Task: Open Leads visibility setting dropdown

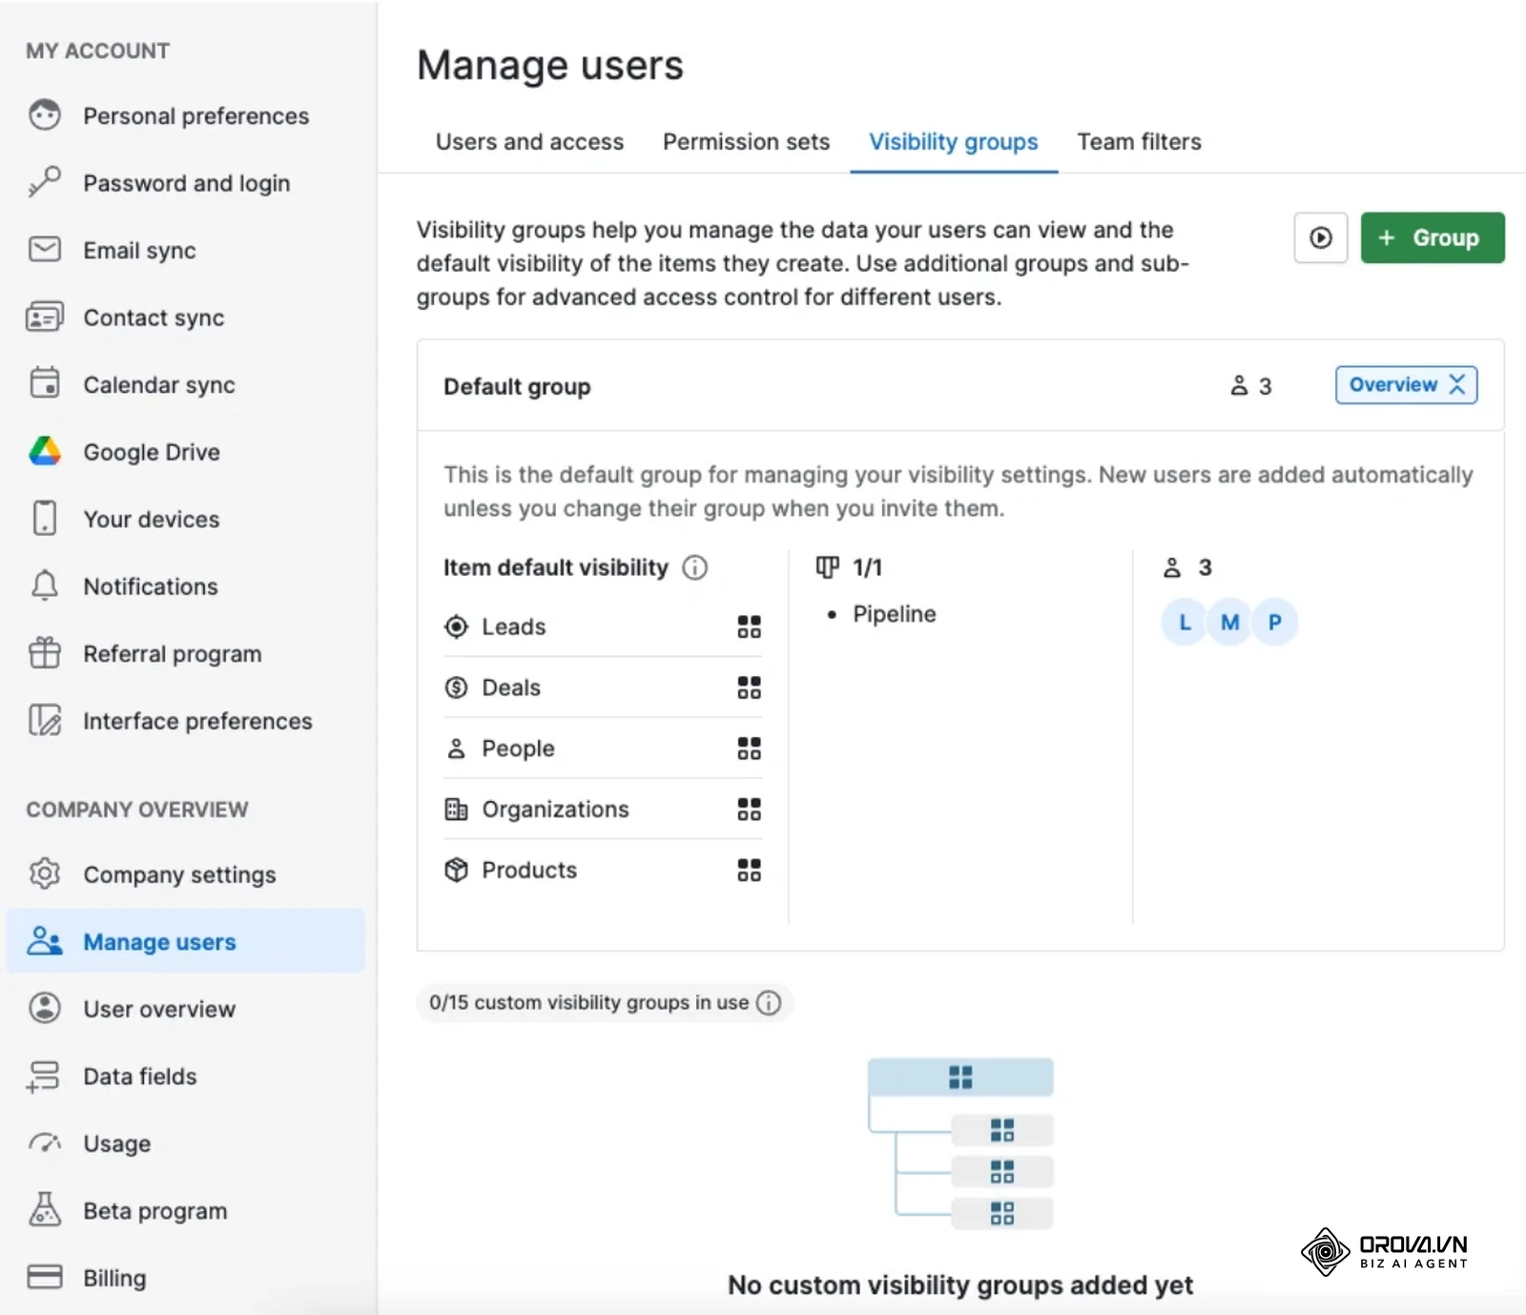Action: click(749, 627)
